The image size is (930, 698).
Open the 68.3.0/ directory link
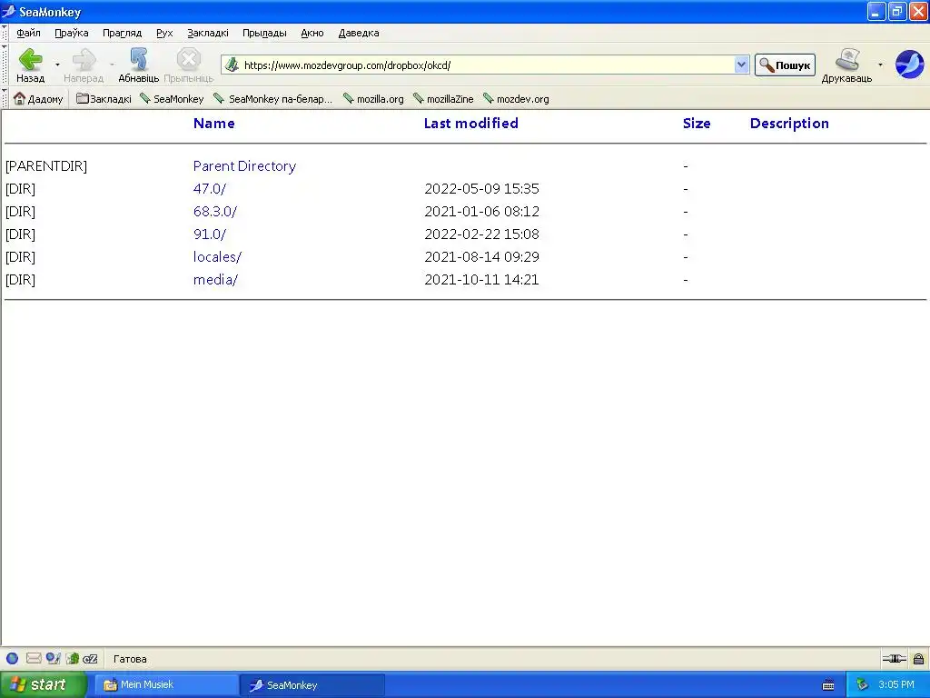[x=214, y=211]
